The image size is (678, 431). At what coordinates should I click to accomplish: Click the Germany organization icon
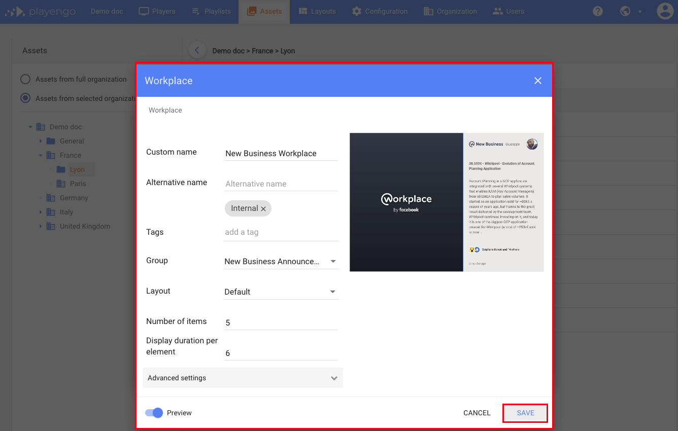(51, 198)
